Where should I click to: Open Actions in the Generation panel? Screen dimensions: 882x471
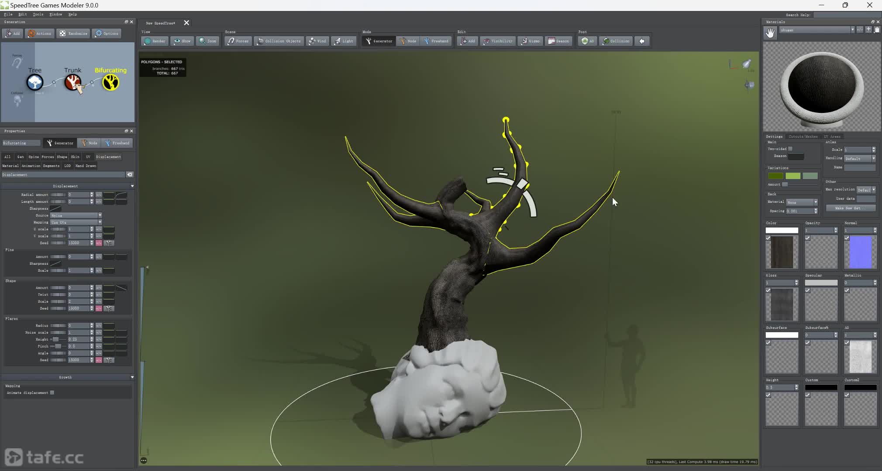tap(39, 34)
